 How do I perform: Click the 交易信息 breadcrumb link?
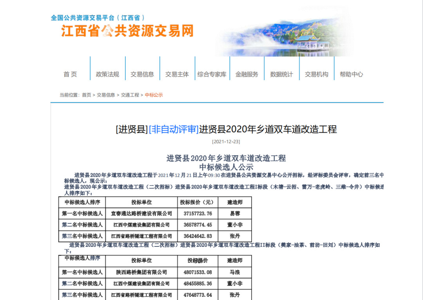point(106,95)
